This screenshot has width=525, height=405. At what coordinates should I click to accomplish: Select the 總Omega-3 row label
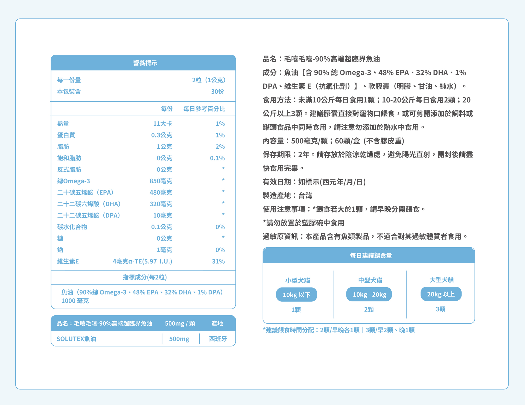click(73, 181)
